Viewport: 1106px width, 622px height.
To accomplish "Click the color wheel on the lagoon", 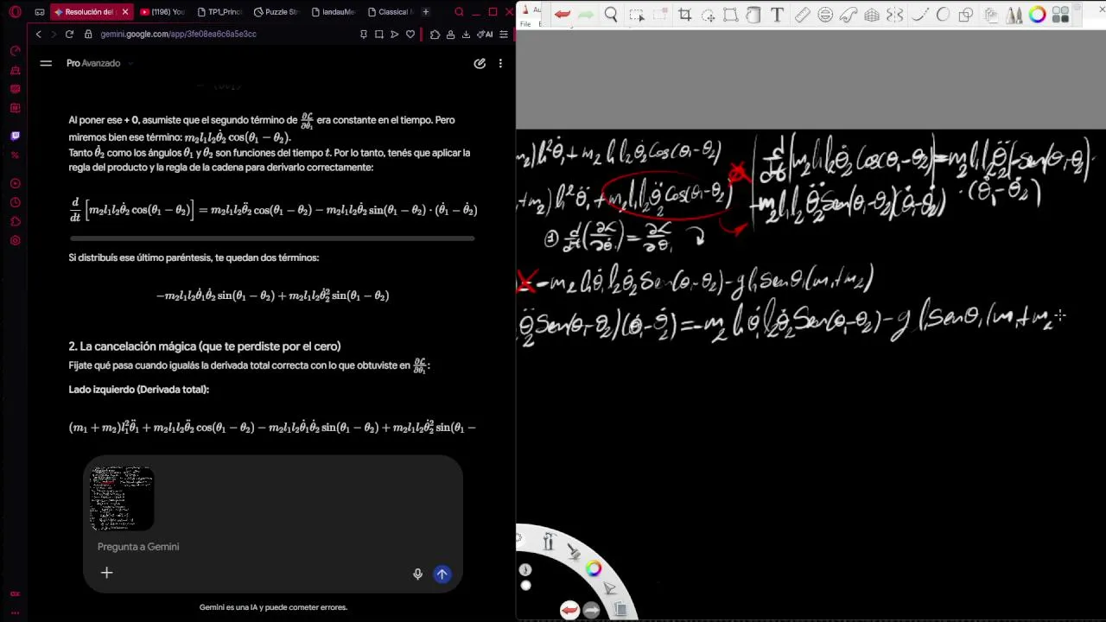I will coord(594,568).
